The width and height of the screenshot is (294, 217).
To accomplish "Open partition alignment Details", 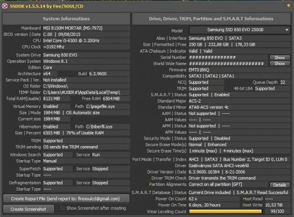I will point(279,185).
